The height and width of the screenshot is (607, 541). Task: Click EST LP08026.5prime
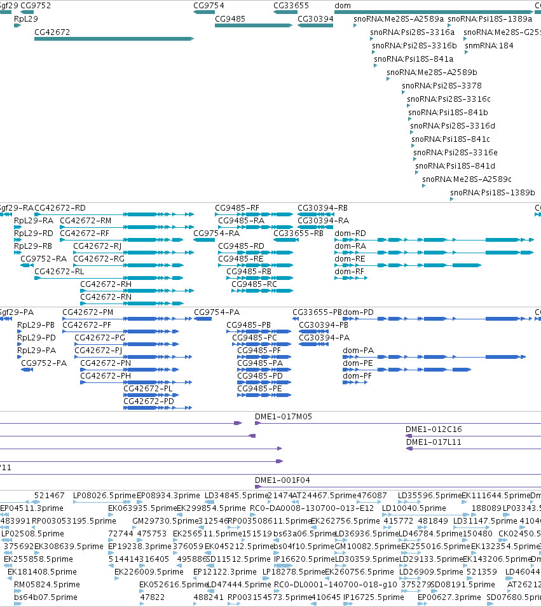tap(104, 496)
